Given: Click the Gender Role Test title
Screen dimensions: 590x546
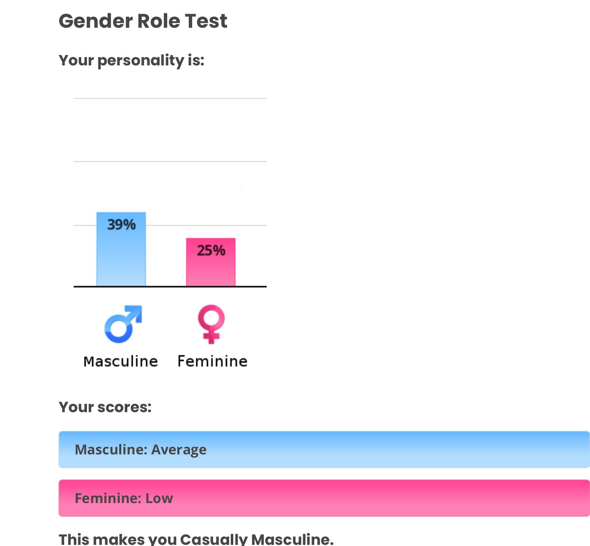Looking at the screenshot, I should tap(143, 21).
